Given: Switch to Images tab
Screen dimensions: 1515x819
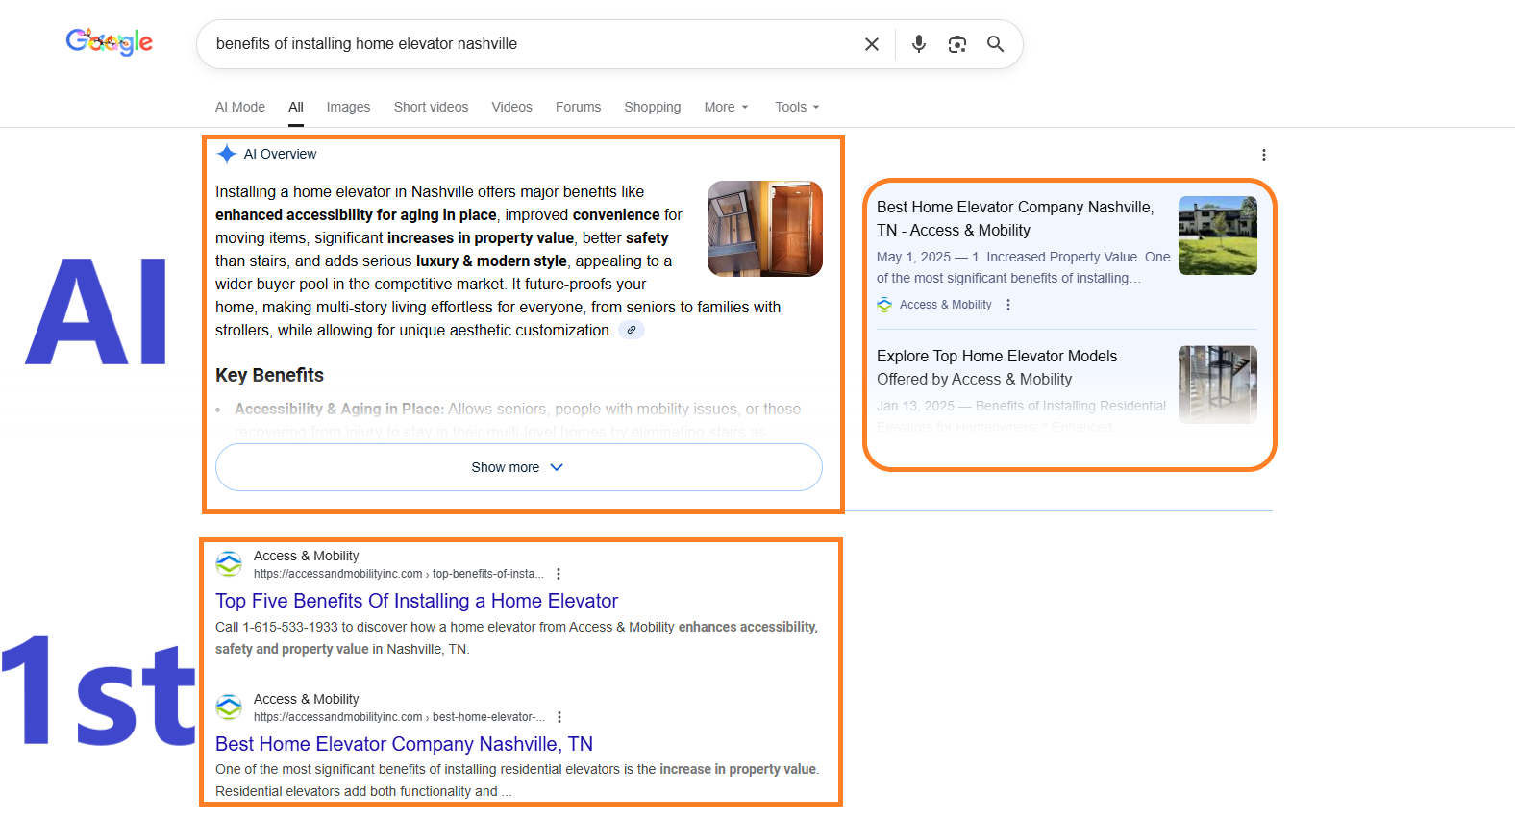Looking at the screenshot, I should pos(348,107).
